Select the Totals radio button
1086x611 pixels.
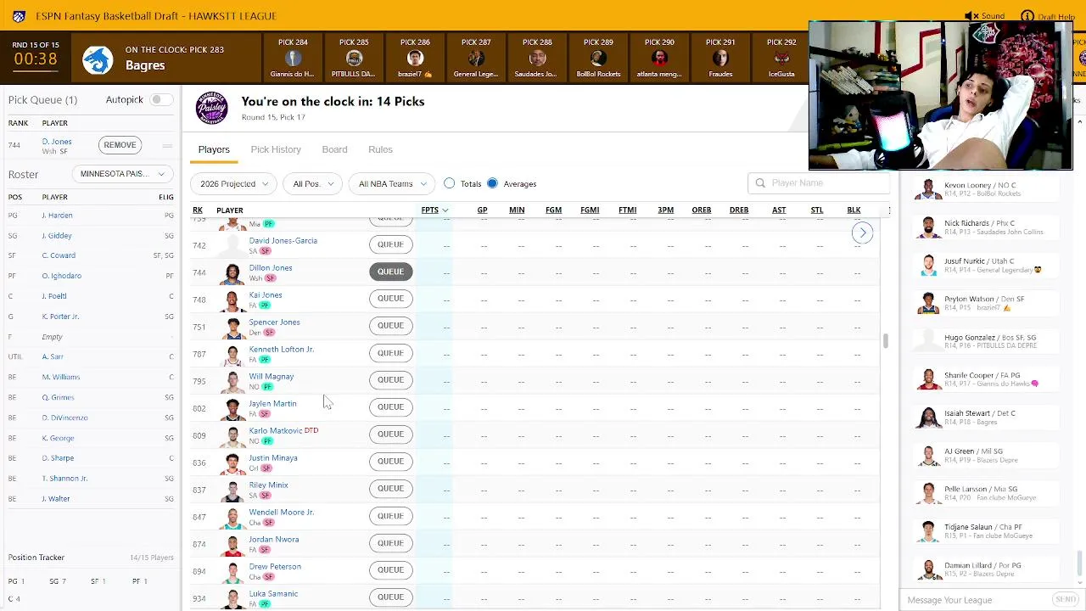click(450, 183)
